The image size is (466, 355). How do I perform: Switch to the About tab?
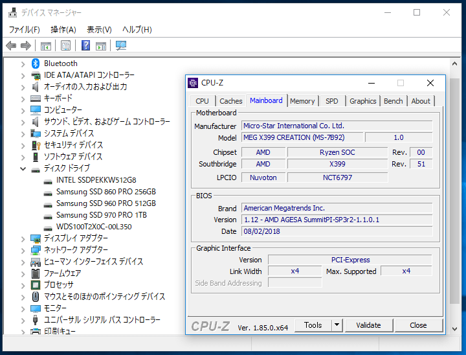point(421,101)
